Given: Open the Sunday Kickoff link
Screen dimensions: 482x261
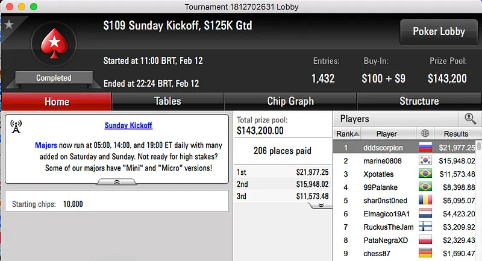Looking at the screenshot, I should (x=128, y=126).
